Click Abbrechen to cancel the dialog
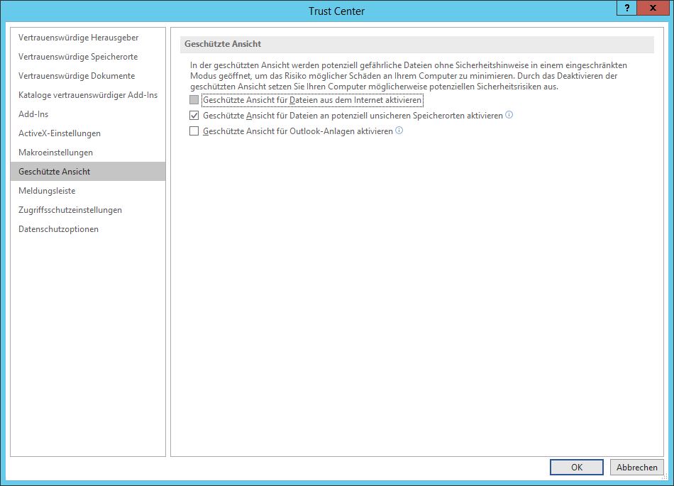The image size is (674, 486). pyautogui.click(x=636, y=468)
